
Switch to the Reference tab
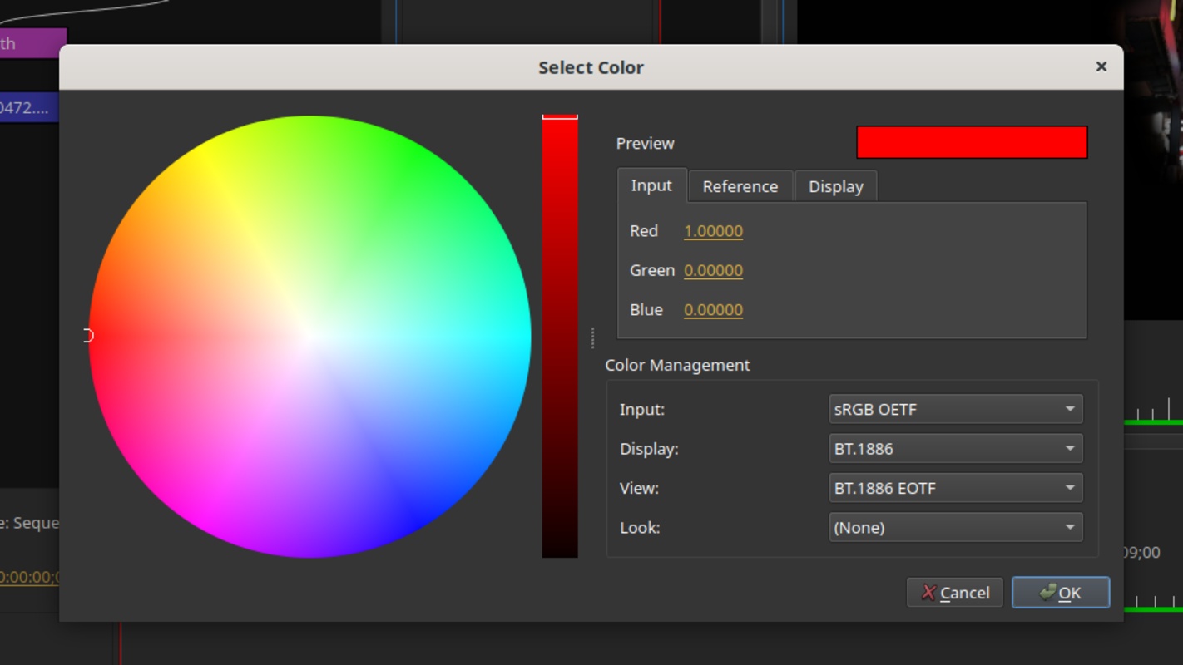pyautogui.click(x=740, y=186)
